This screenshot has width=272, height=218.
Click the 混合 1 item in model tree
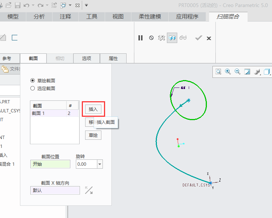(x=7, y=164)
